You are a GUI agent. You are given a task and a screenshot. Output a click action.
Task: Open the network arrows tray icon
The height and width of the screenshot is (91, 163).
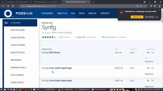pos(136,89)
